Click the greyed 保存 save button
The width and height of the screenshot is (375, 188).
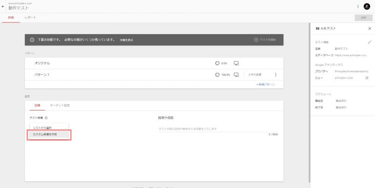(x=363, y=18)
